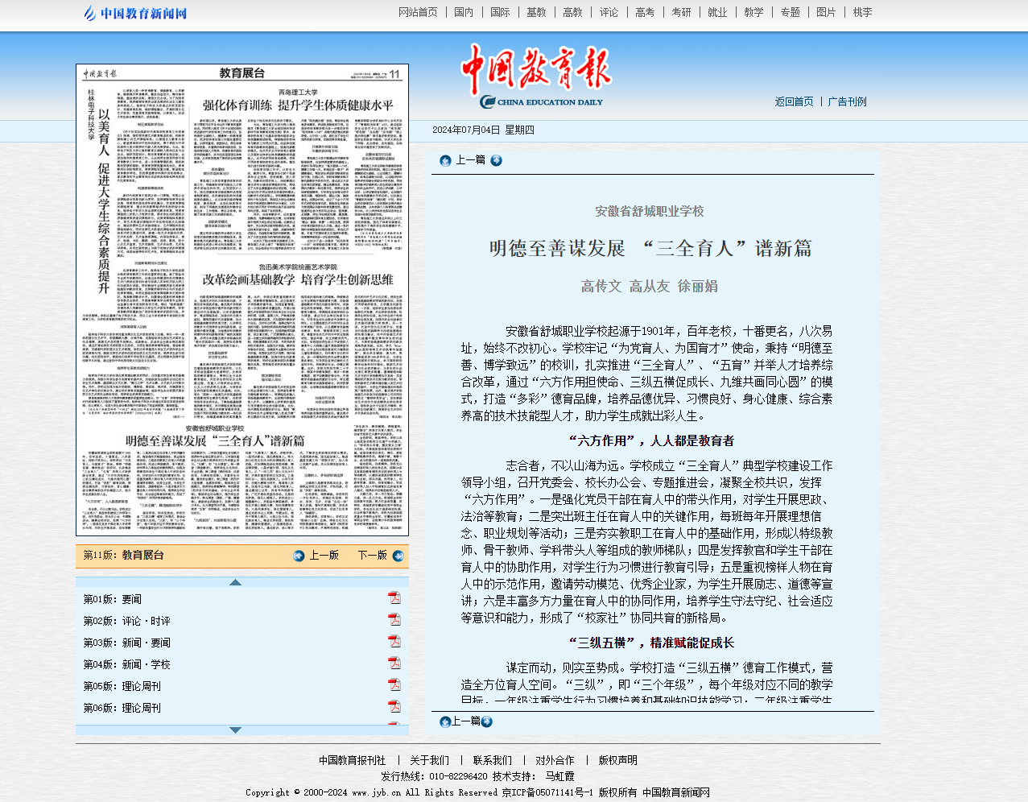The width and height of the screenshot is (1028, 802).
Task: Open the 图片 nav item
Action: coord(826,12)
